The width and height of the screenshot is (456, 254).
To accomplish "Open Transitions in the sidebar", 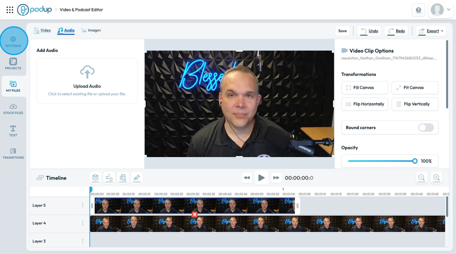I will tap(13, 153).
